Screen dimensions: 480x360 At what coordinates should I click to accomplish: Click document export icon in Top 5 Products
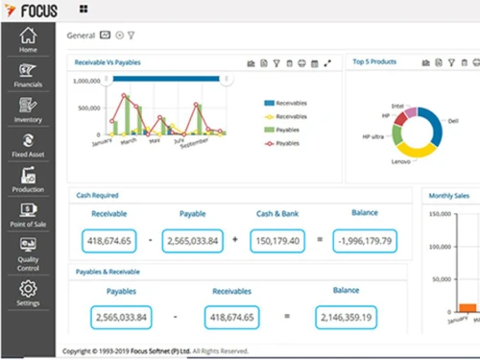(439, 62)
